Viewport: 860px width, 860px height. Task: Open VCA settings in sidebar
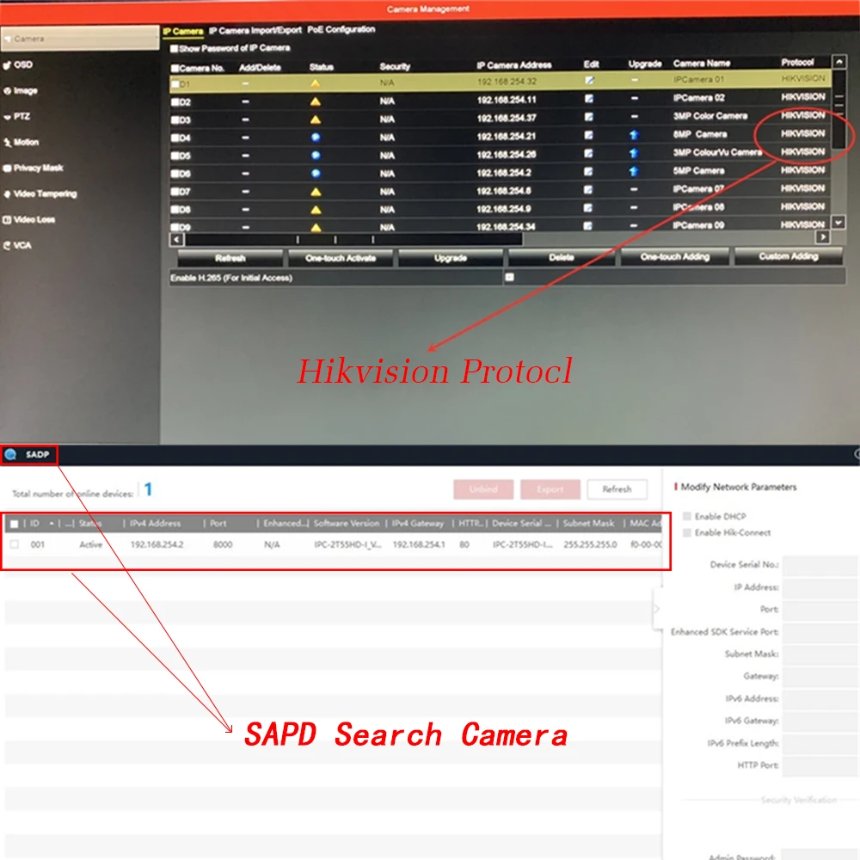click(x=17, y=245)
